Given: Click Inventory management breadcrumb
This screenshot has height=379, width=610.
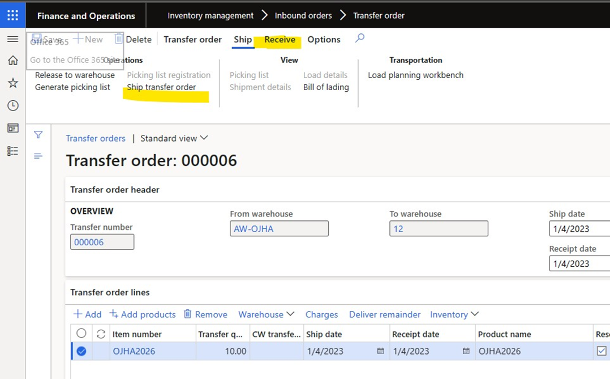Looking at the screenshot, I should click(x=211, y=16).
